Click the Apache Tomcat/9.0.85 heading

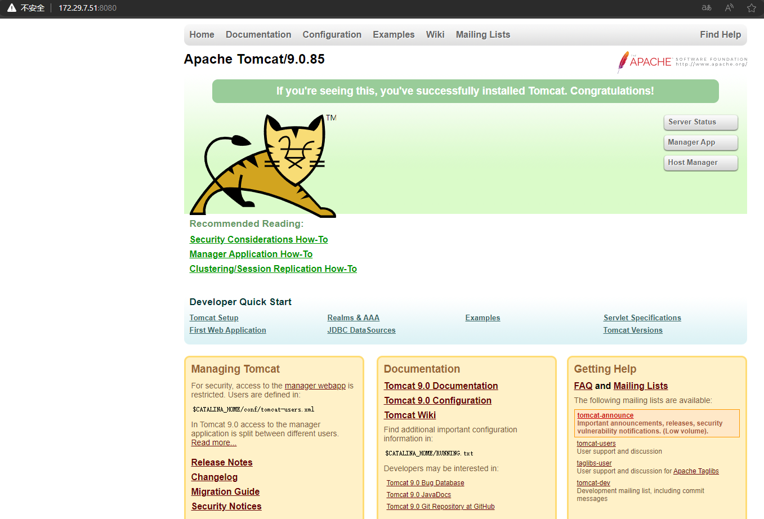[x=254, y=59]
